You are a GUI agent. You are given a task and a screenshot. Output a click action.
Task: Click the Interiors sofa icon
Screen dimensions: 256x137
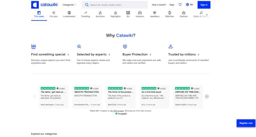[140, 13]
